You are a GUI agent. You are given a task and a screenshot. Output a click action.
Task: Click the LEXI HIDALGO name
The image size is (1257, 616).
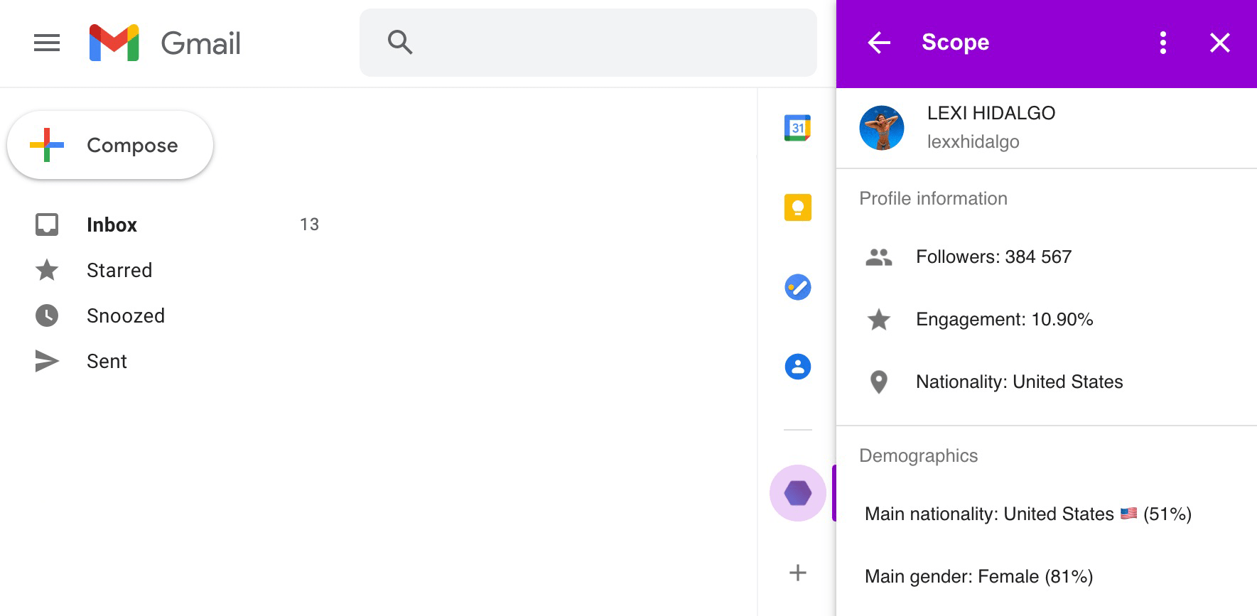[991, 113]
